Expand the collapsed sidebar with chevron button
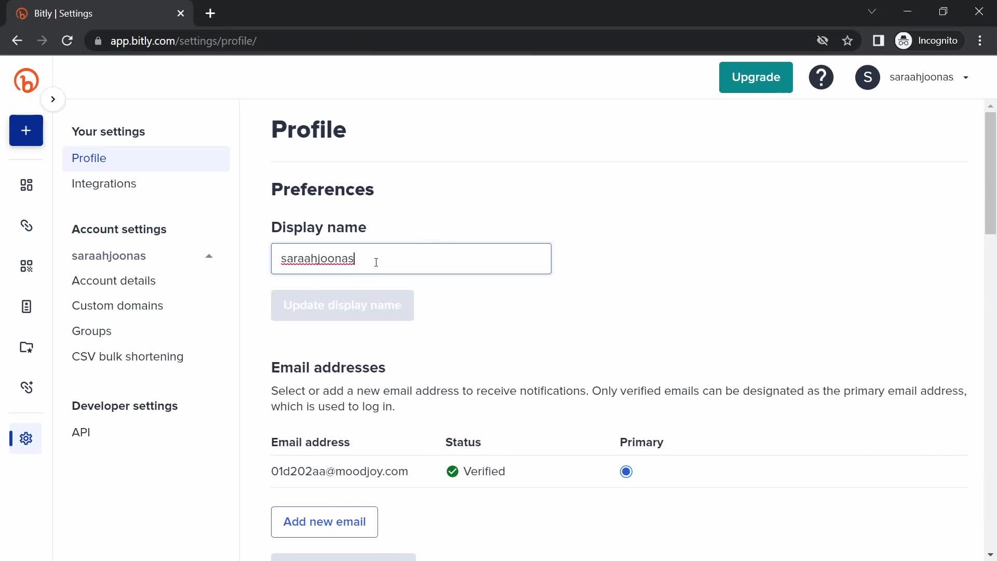Screen dimensions: 997x561 point(53,99)
